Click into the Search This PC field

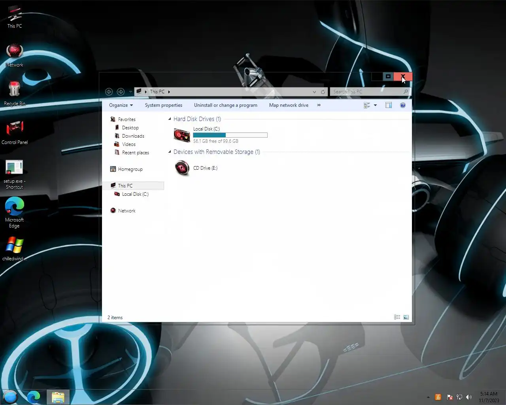point(367,92)
